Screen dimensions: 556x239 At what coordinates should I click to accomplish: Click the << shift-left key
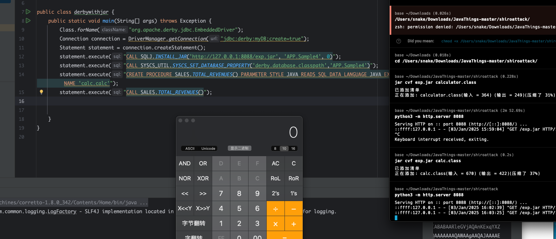(185, 193)
